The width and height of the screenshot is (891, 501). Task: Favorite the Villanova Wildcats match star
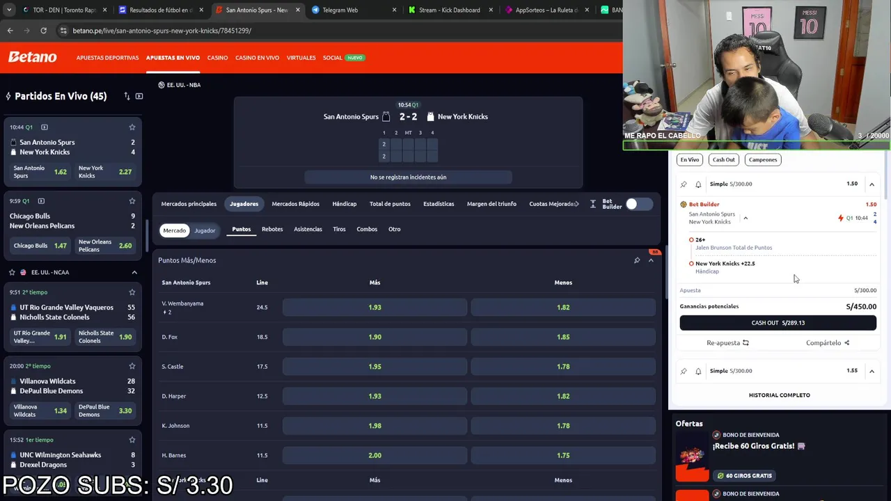click(132, 366)
